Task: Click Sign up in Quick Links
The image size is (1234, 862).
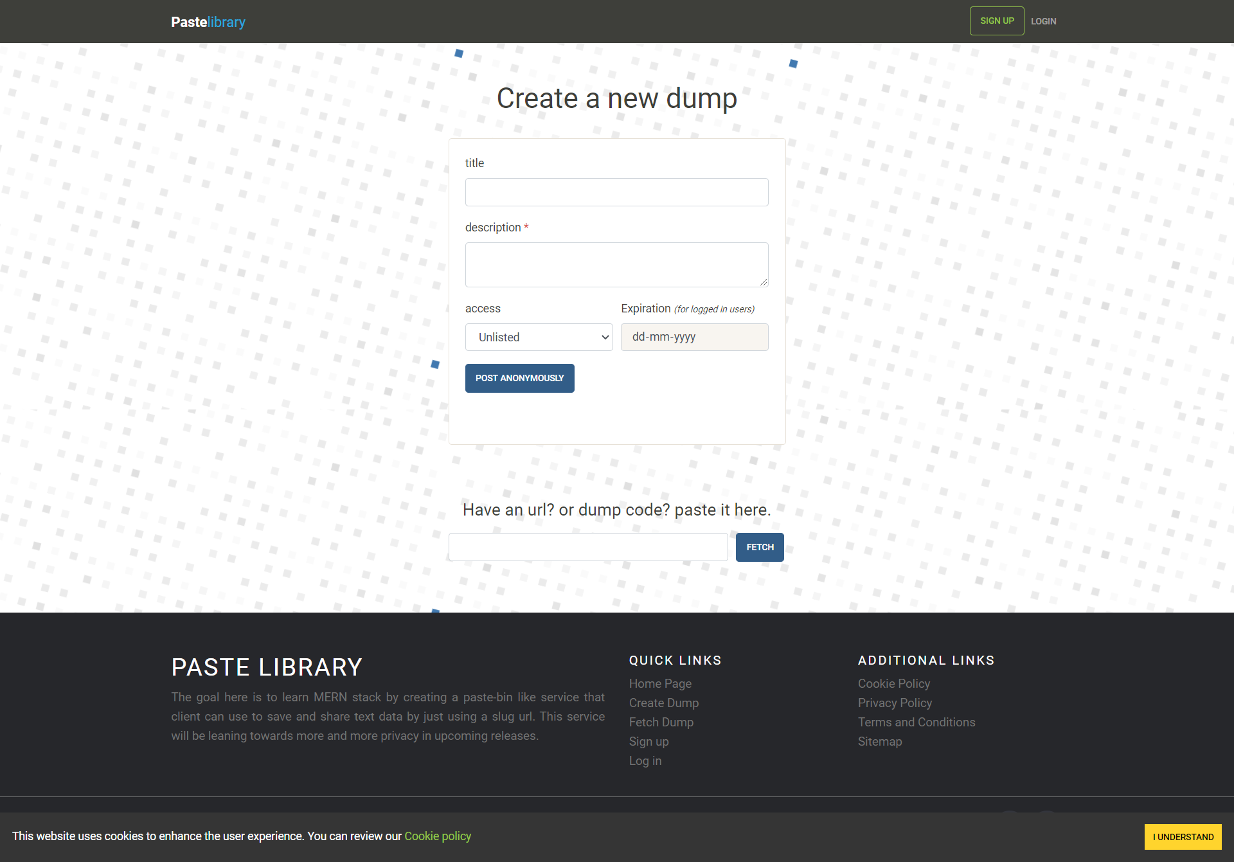Action: tap(648, 741)
